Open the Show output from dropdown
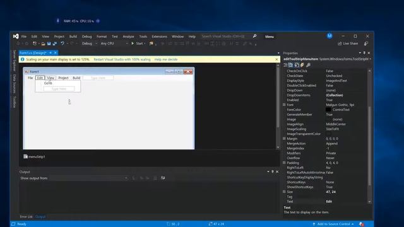This screenshot has width=404, height=227. click(88, 178)
